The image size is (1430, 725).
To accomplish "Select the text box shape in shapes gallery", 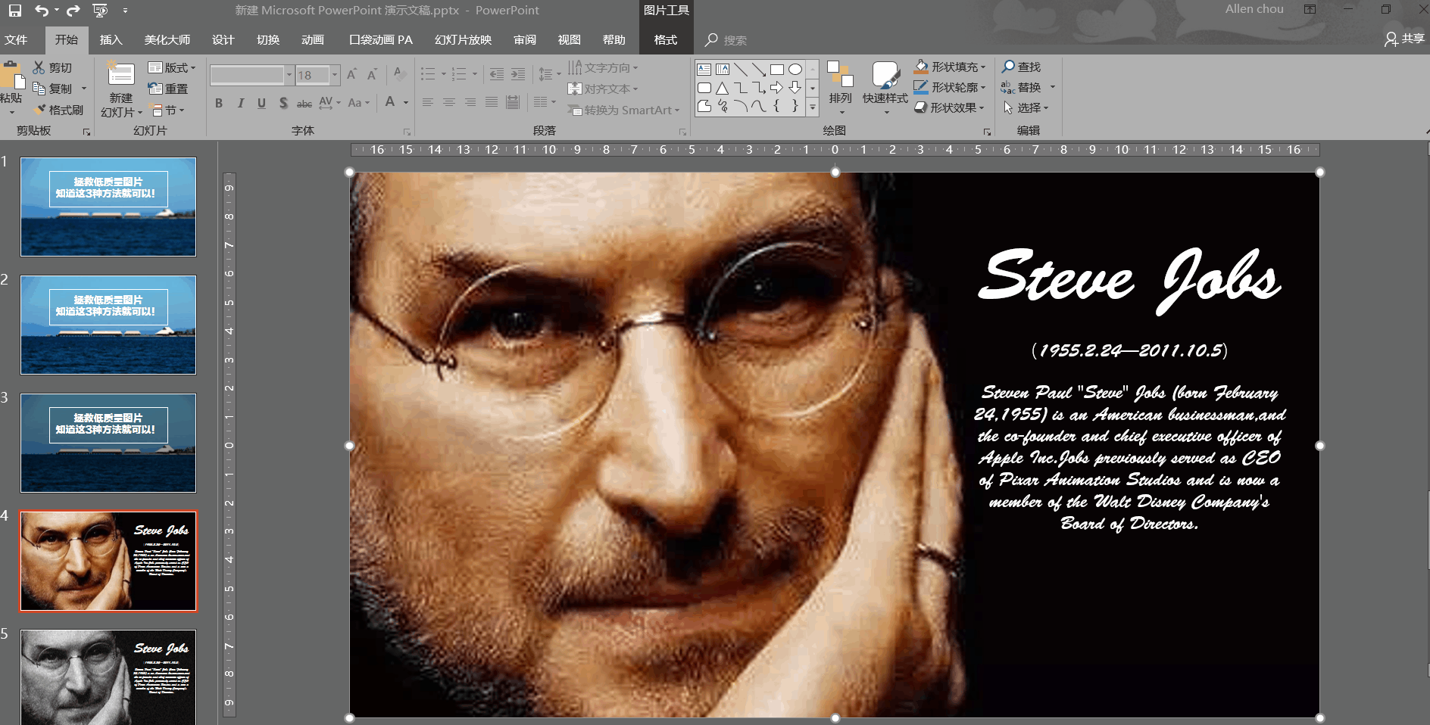I will point(704,69).
